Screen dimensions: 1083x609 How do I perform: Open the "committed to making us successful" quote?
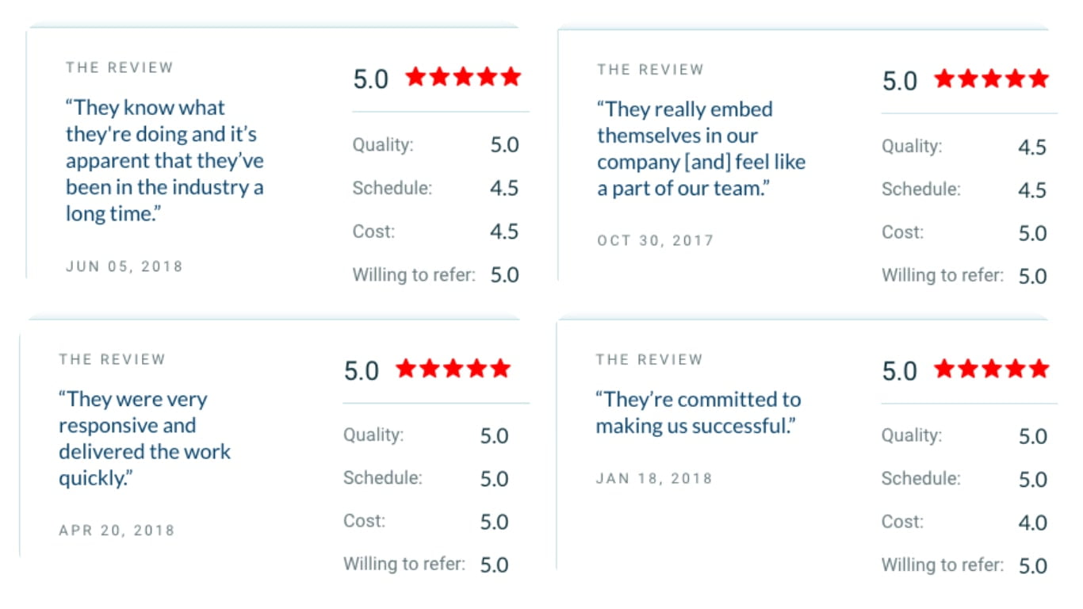(698, 412)
